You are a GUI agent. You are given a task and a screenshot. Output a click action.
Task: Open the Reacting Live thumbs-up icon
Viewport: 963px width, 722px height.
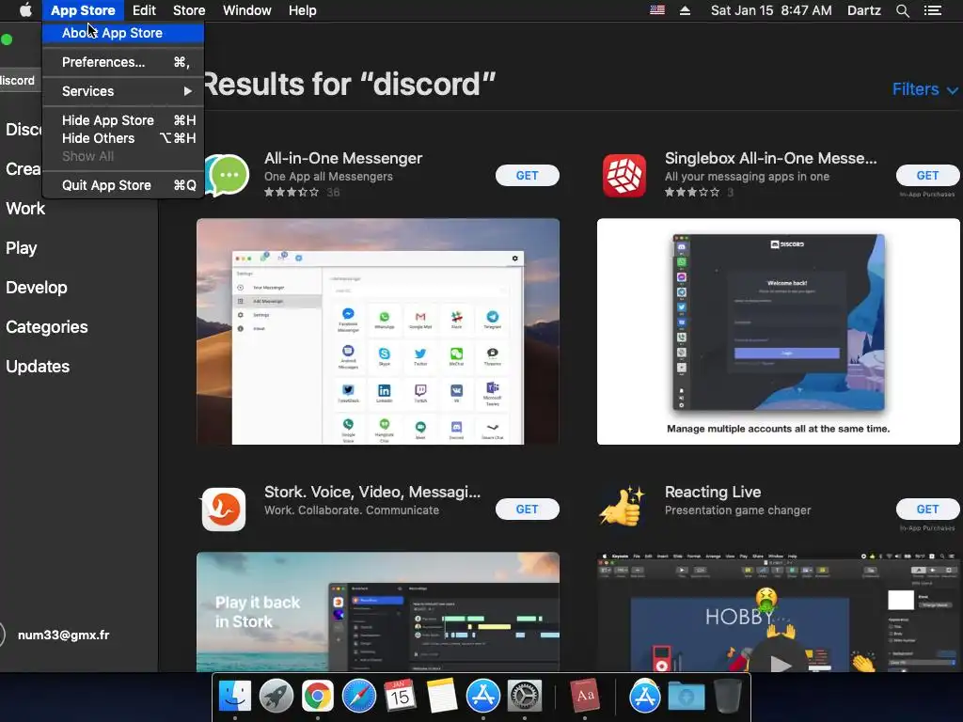point(623,507)
